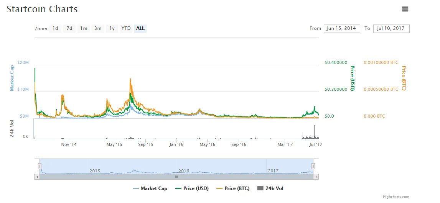Click the $0.400000 USD price label

(336, 62)
